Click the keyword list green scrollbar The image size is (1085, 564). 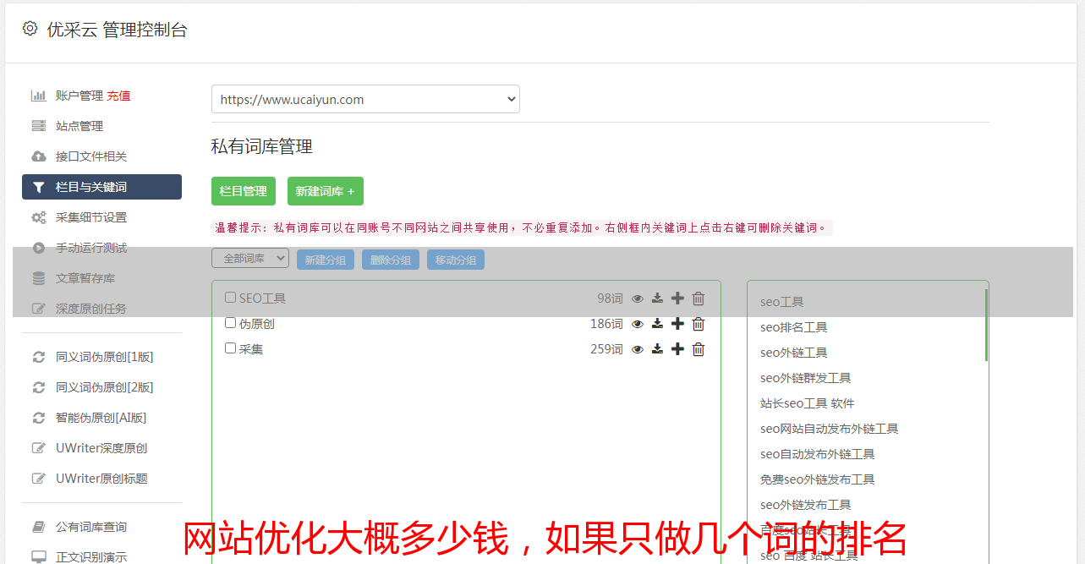click(x=986, y=325)
